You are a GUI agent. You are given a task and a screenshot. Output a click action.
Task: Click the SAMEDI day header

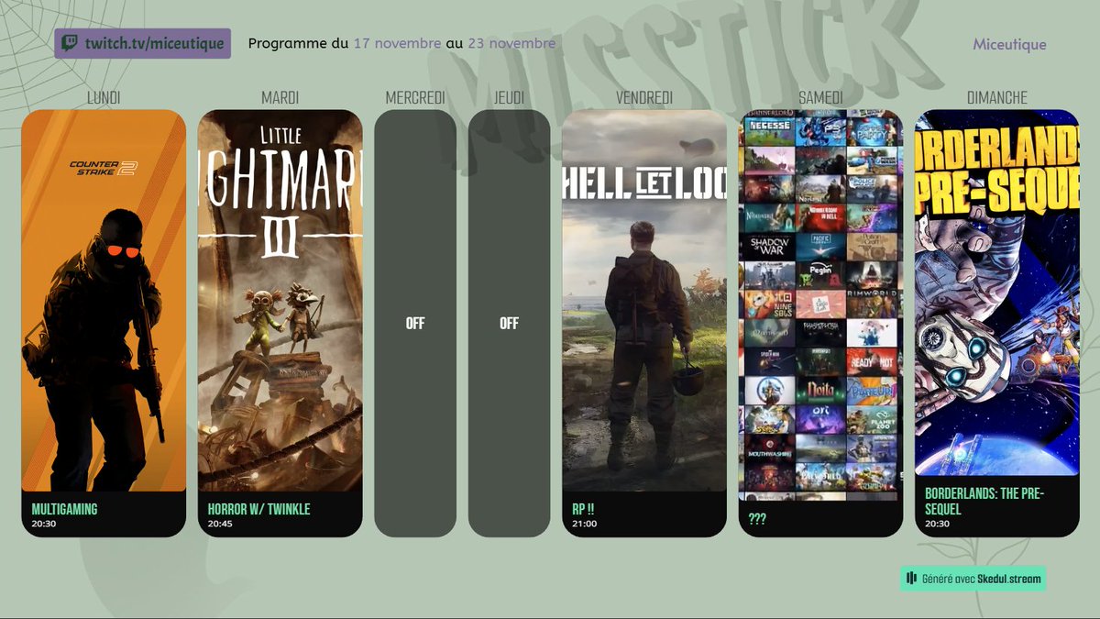click(820, 97)
